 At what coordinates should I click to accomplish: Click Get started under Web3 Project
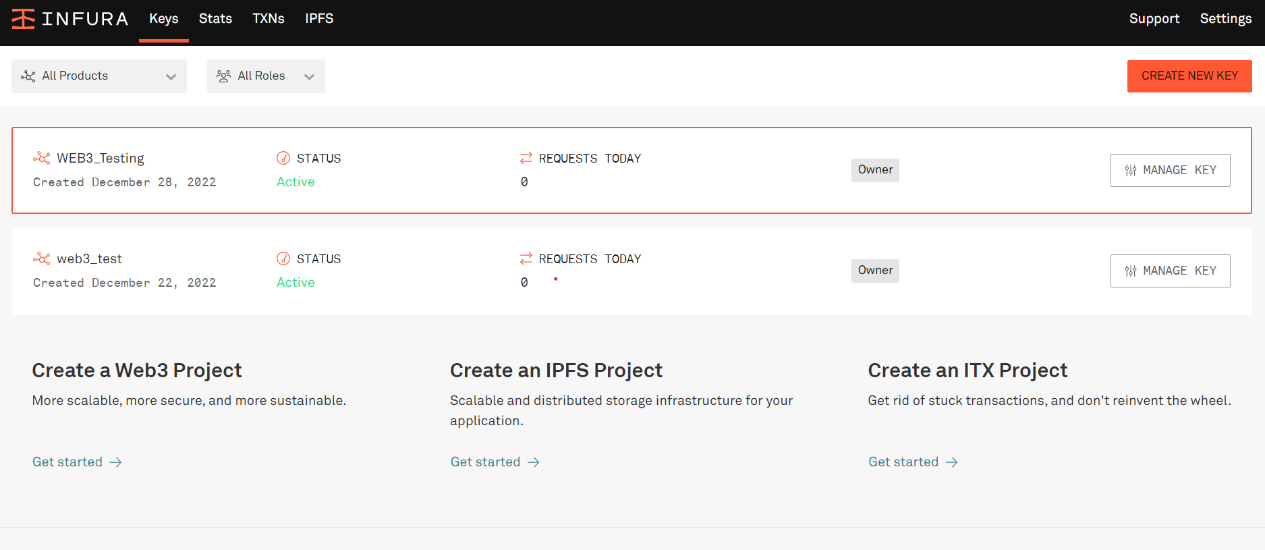point(67,462)
